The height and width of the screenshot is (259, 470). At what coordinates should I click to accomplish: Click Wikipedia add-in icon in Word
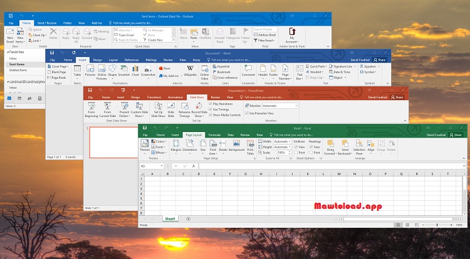(190, 71)
